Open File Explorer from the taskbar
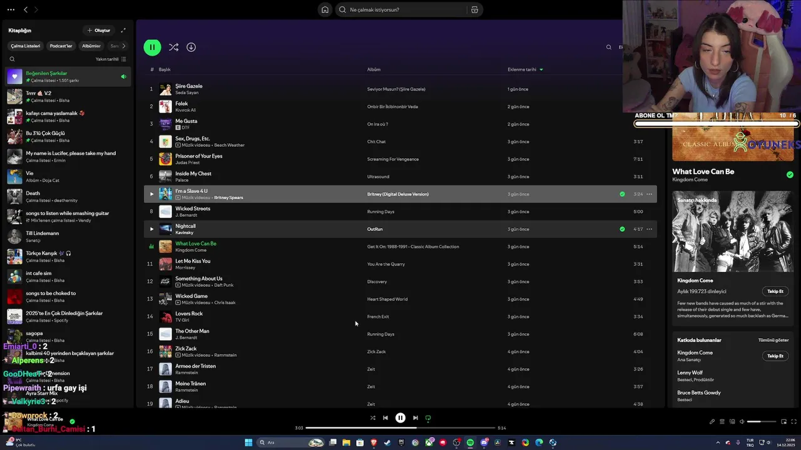Image resolution: width=801 pixels, height=450 pixels. [x=346, y=442]
